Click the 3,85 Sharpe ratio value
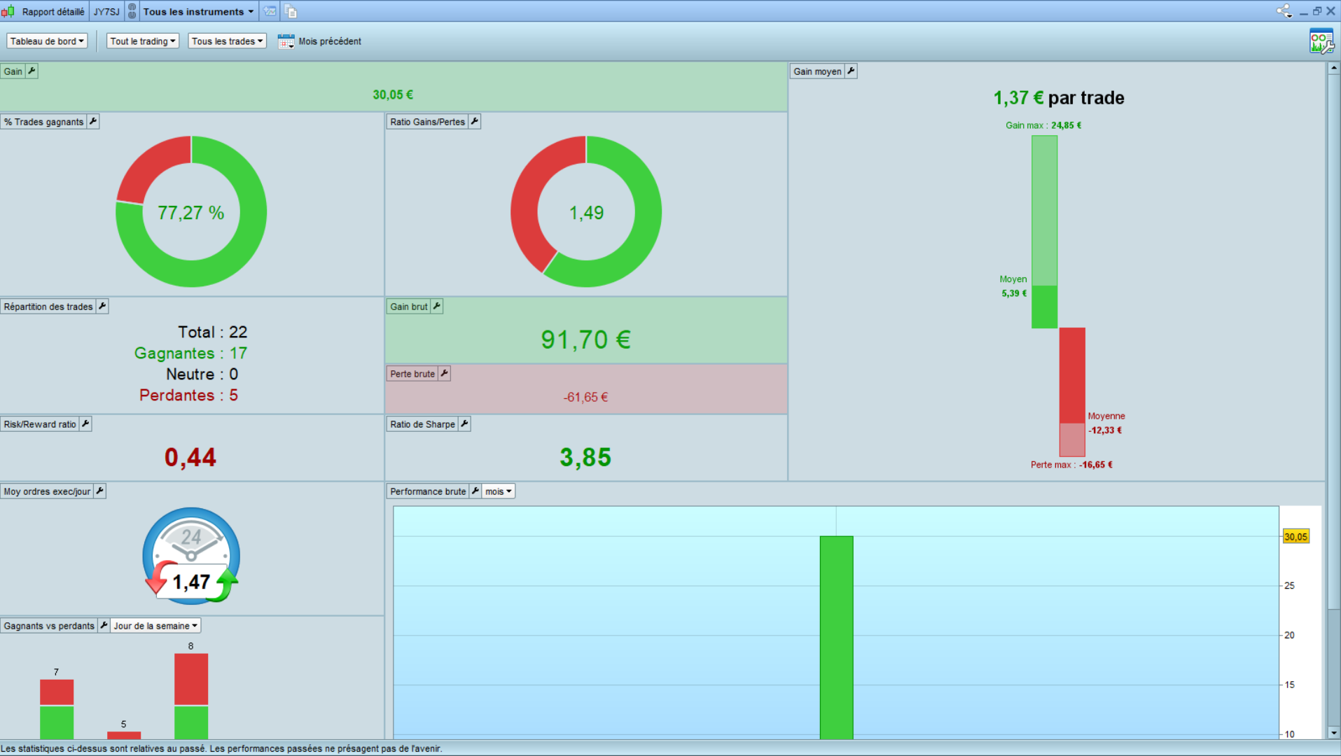This screenshot has height=756, width=1341. tap(585, 457)
